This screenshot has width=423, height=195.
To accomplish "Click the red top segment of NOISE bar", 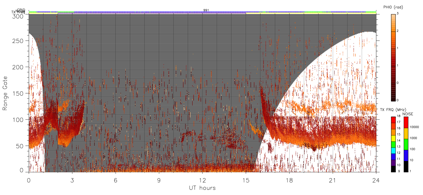I will [x=406, y=122].
